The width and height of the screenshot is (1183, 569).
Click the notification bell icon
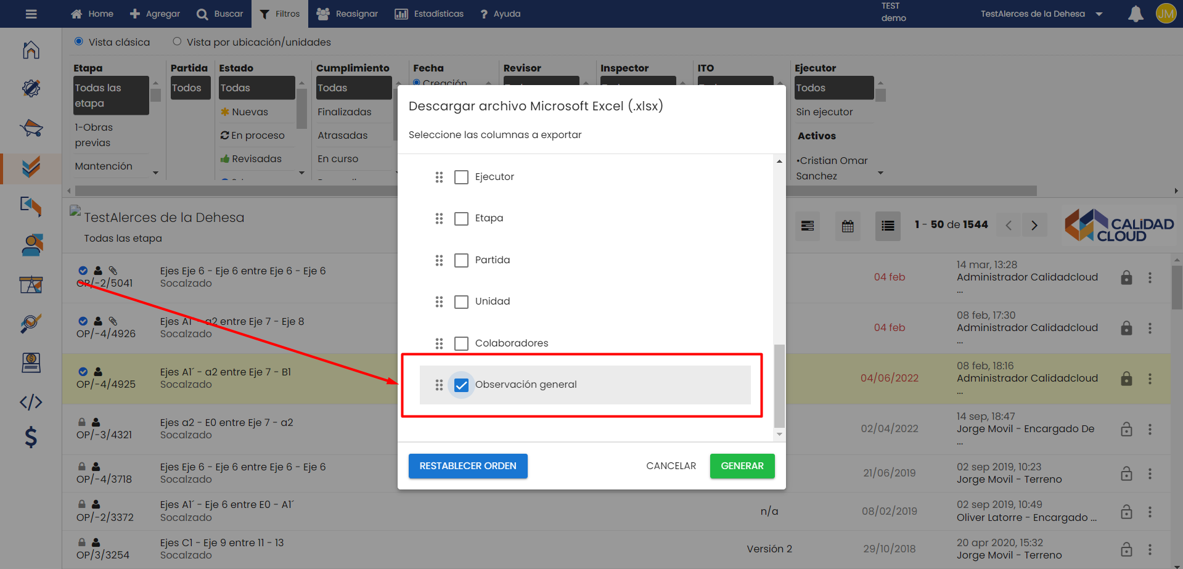(1135, 14)
